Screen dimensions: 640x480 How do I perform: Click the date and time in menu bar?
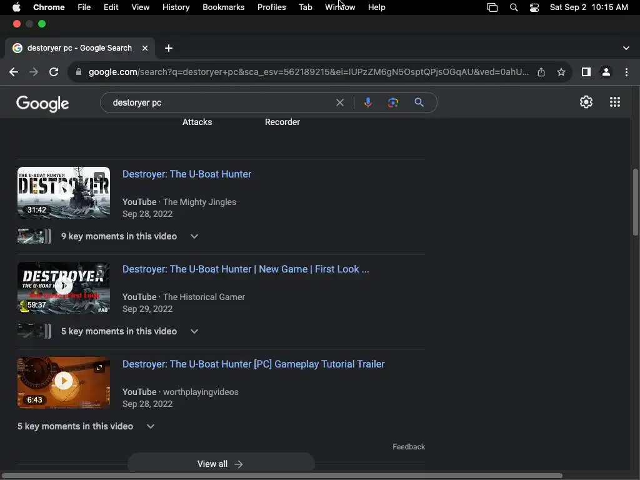[x=589, y=7]
